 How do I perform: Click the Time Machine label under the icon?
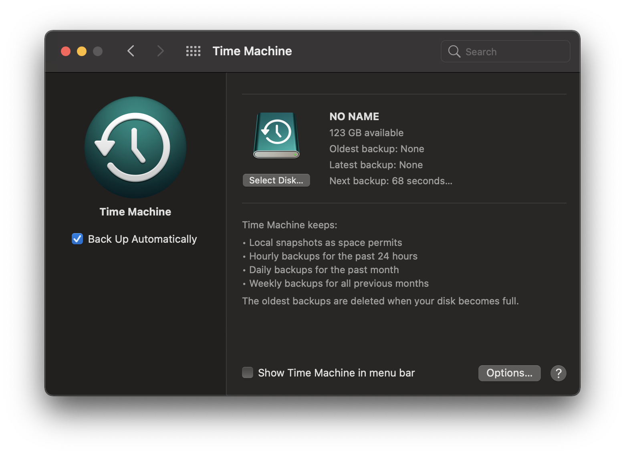click(x=135, y=212)
